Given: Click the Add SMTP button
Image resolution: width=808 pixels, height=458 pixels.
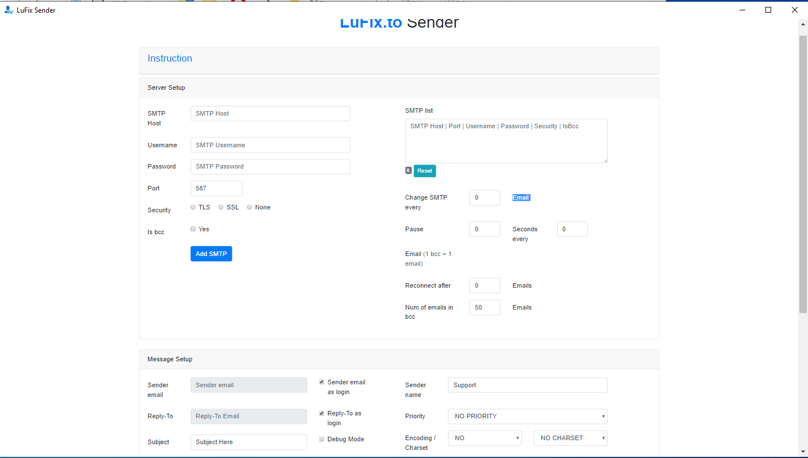Looking at the screenshot, I should pyautogui.click(x=211, y=254).
